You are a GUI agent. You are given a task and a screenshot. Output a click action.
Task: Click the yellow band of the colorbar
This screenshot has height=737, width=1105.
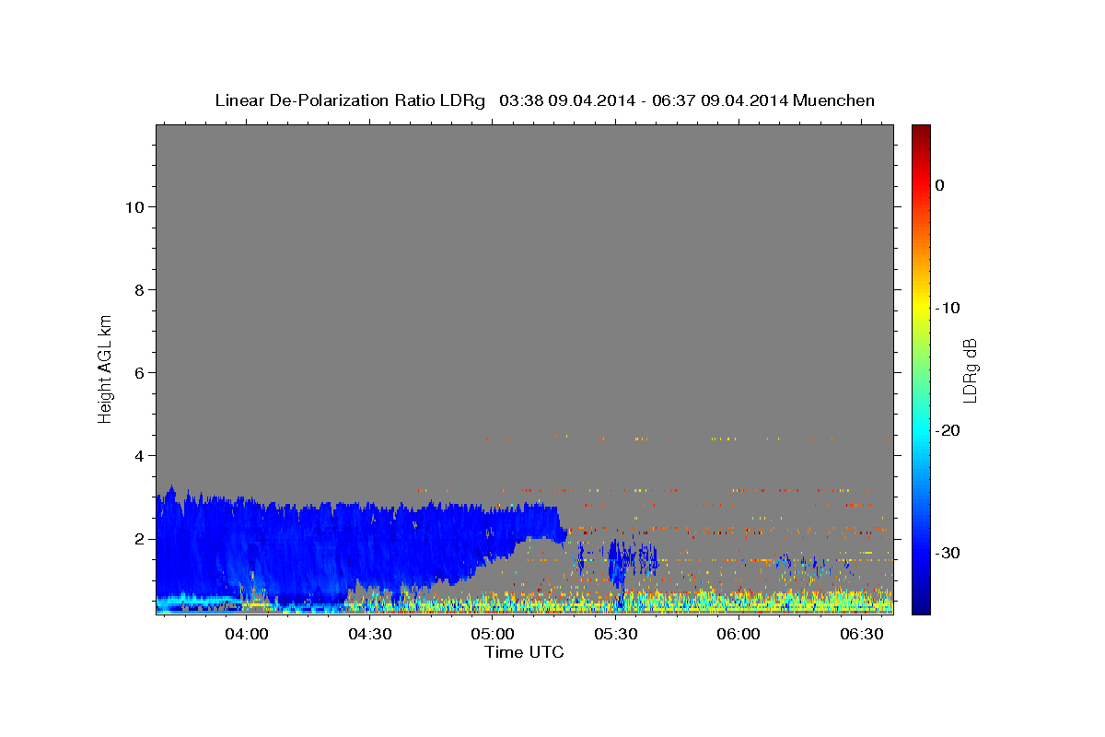coord(921,304)
